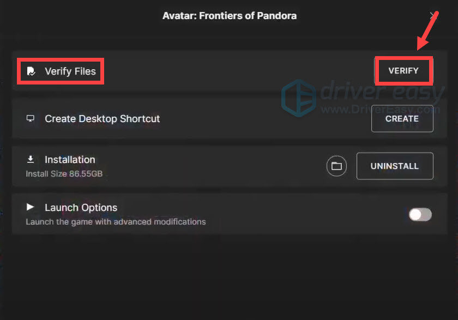Select the Launch Options heading
Image resolution: width=458 pixels, height=320 pixels.
[81, 208]
